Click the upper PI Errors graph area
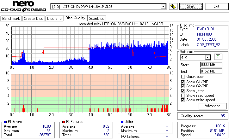 click(90, 46)
